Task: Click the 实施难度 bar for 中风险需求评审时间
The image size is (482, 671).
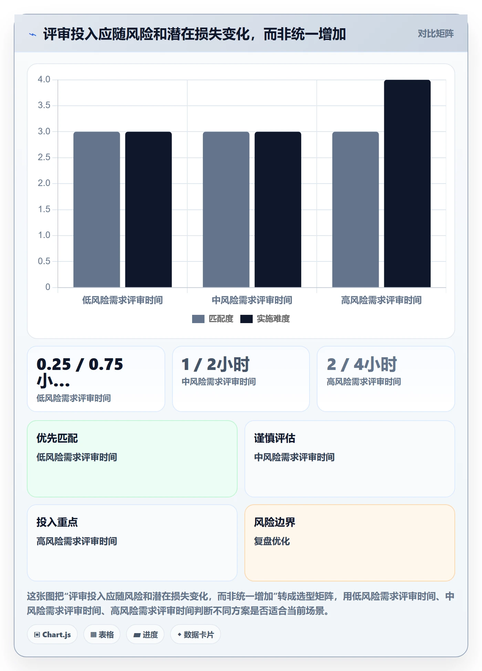Action: pyautogui.click(x=278, y=209)
